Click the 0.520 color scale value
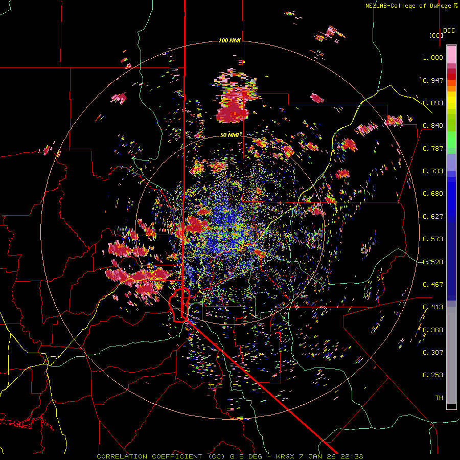460x460 pixels. [x=433, y=262]
